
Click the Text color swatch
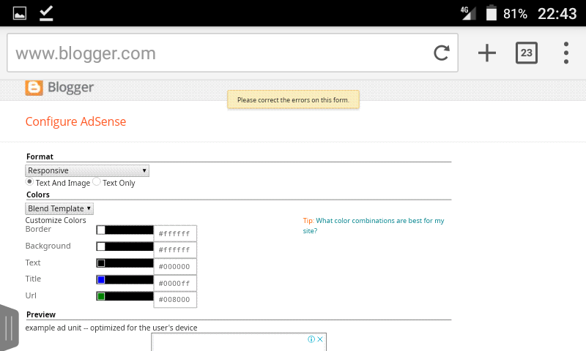(101, 263)
